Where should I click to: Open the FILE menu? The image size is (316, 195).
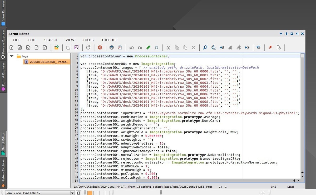coord(16,40)
